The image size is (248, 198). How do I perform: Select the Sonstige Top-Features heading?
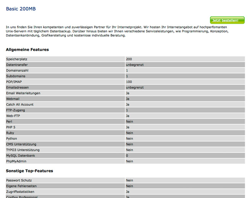pos(29,171)
